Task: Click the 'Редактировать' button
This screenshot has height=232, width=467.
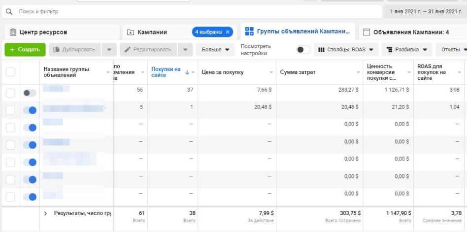Action: (148, 50)
